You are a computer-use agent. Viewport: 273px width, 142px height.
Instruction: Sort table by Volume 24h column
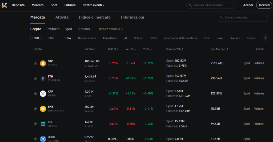click(x=175, y=49)
